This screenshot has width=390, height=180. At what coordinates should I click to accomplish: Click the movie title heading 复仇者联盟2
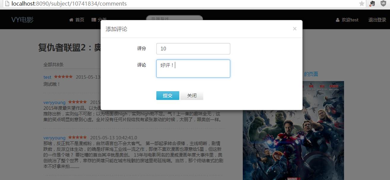(x=70, y=47)
